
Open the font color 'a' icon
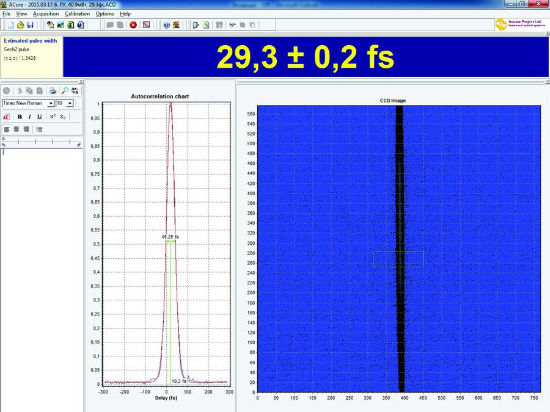click(7, 117)
